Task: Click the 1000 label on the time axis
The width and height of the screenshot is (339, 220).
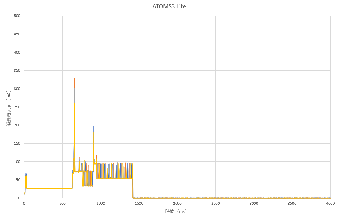Action: (x=101, y=204)
